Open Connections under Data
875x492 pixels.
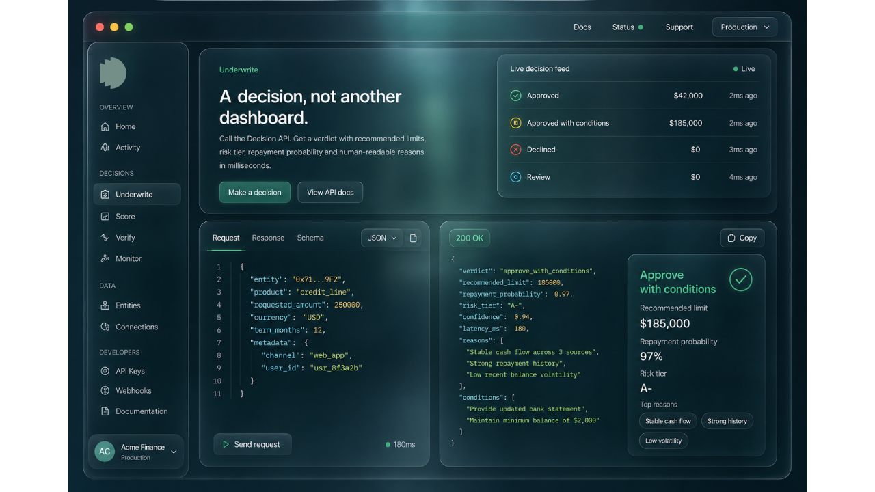point(137,327)
